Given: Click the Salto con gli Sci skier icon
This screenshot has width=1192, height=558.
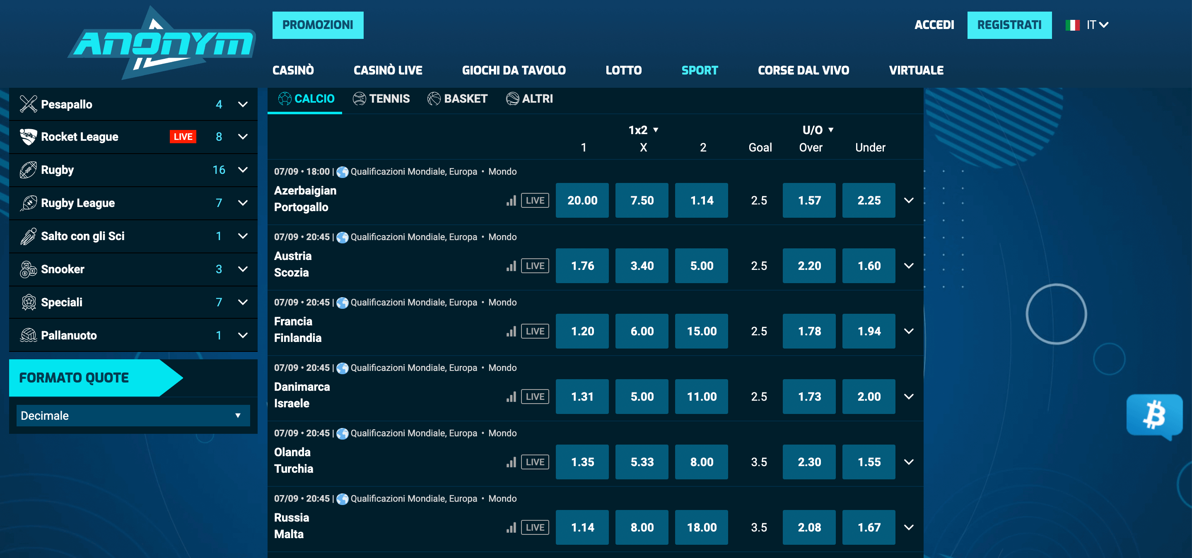Looking at the screenshot, I should coord(29,236).
